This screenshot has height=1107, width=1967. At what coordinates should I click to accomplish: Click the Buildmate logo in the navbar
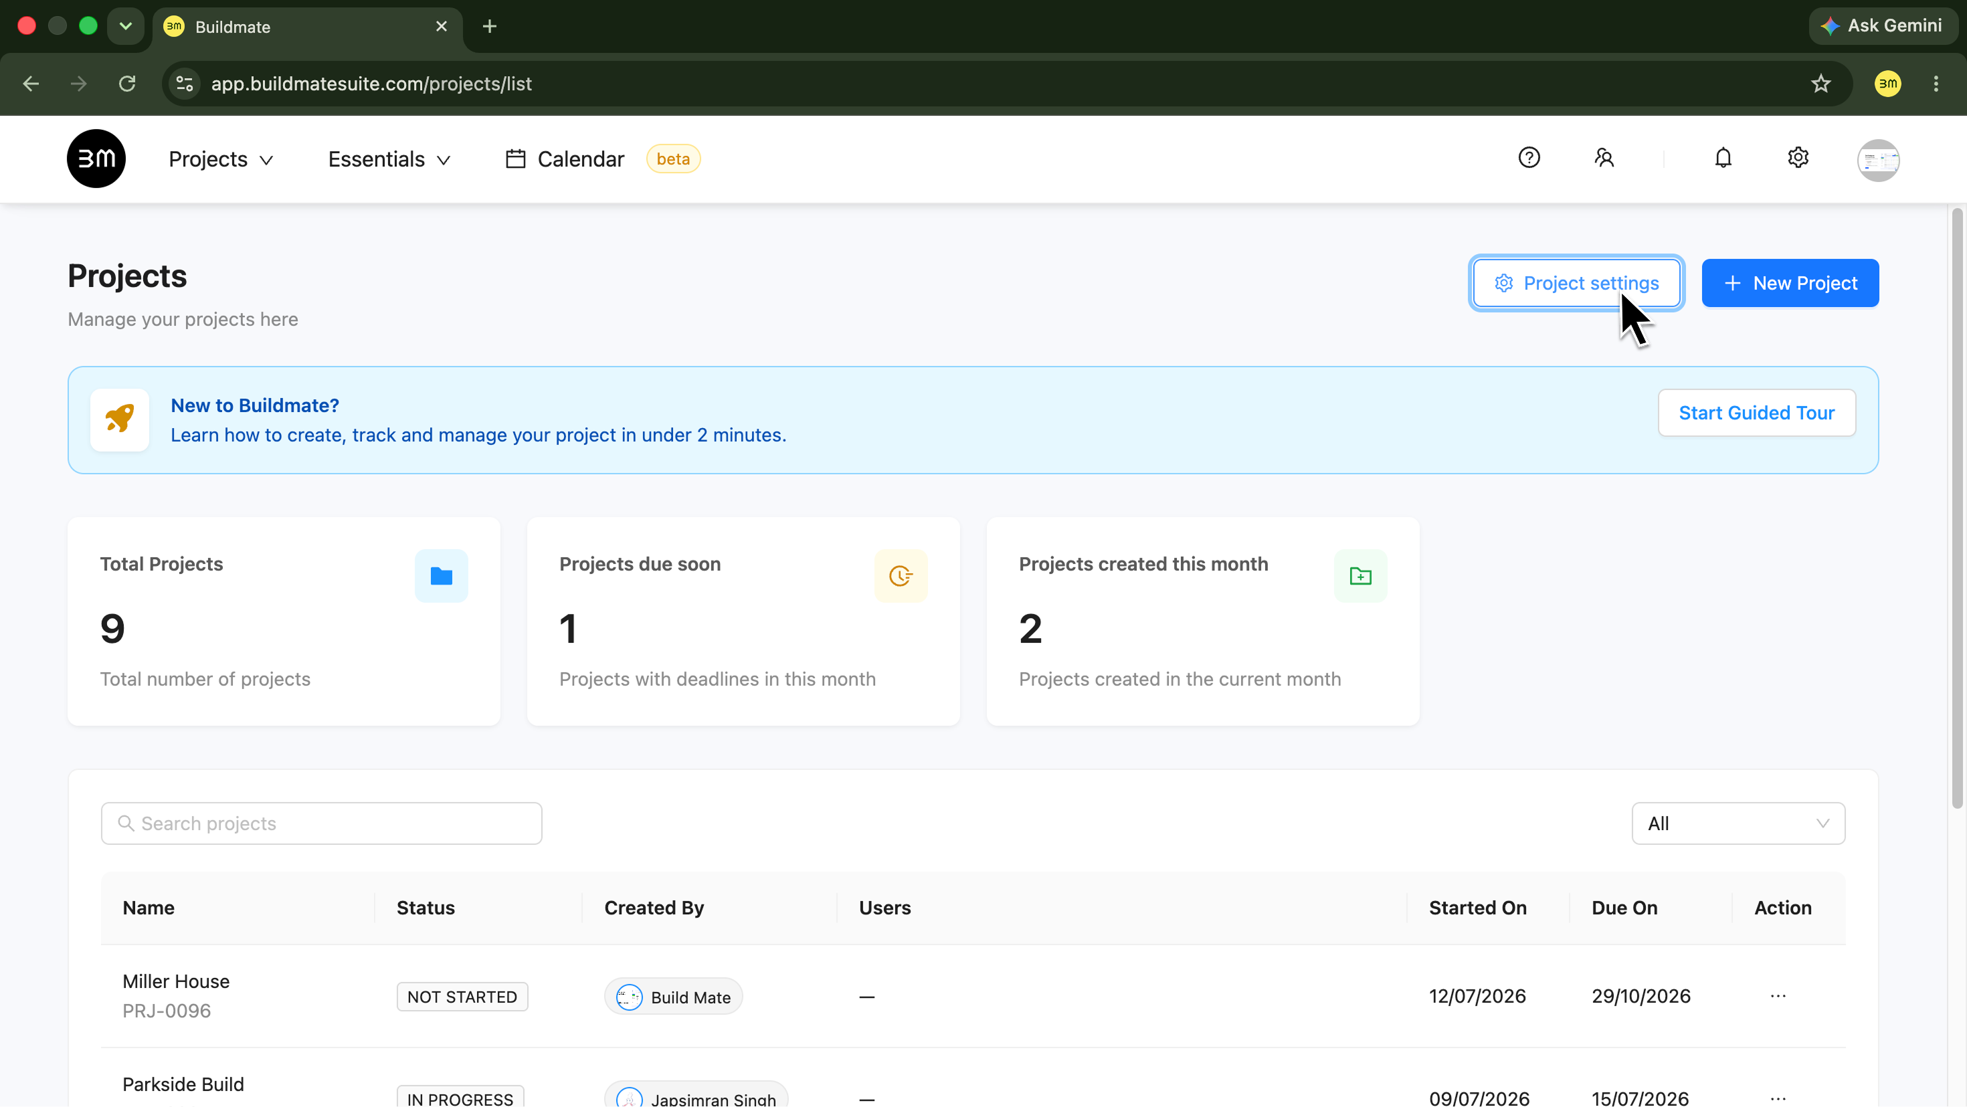96,159
